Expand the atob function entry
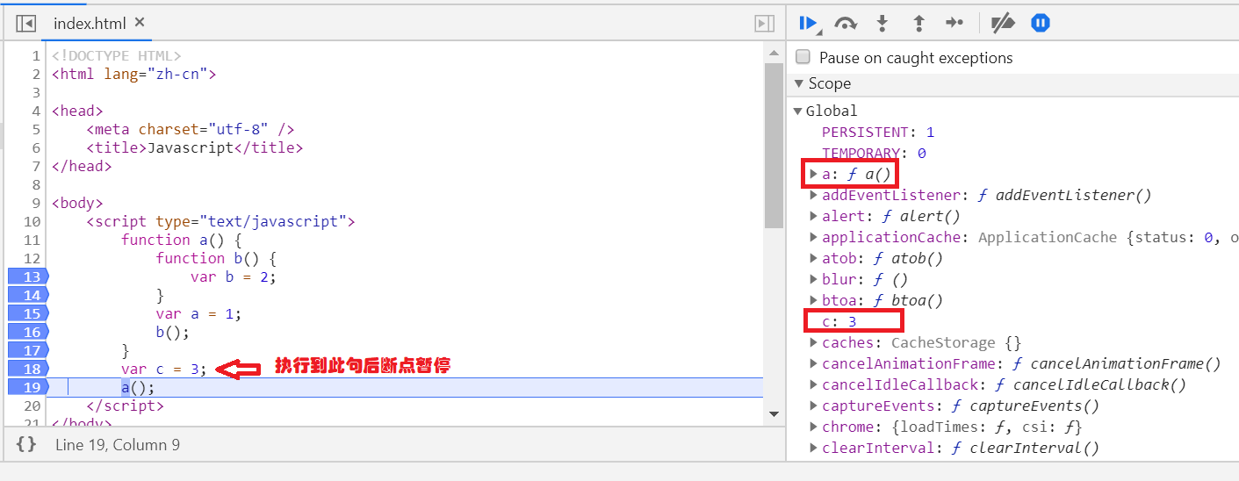Screen dimensions: 1239x481 point(814,258)
